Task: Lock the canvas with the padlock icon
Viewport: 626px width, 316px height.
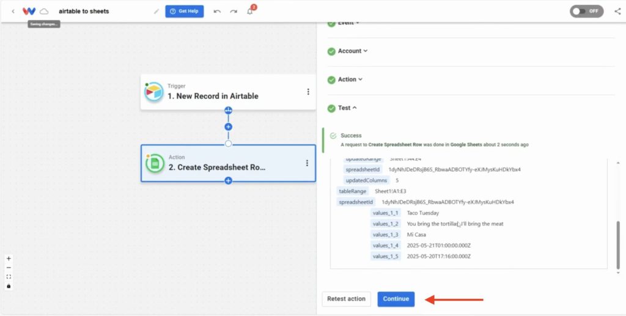Action: (9, 286)
